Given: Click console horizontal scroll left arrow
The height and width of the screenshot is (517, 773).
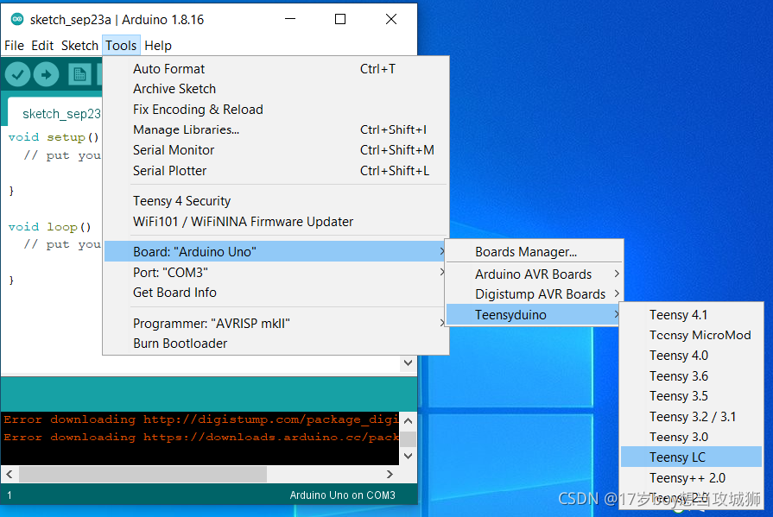Looking at the screenshot, I should tap(10, 474).
